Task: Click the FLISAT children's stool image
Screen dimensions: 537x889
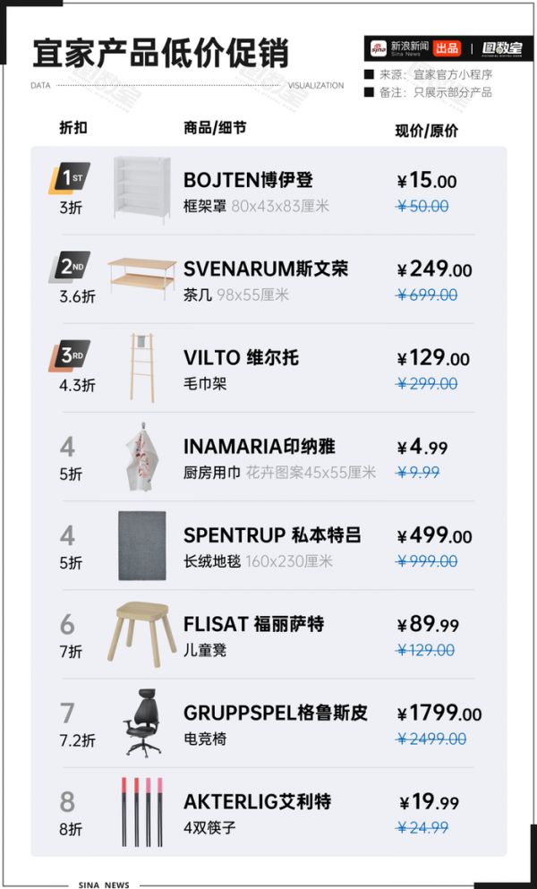Action: 141,632
